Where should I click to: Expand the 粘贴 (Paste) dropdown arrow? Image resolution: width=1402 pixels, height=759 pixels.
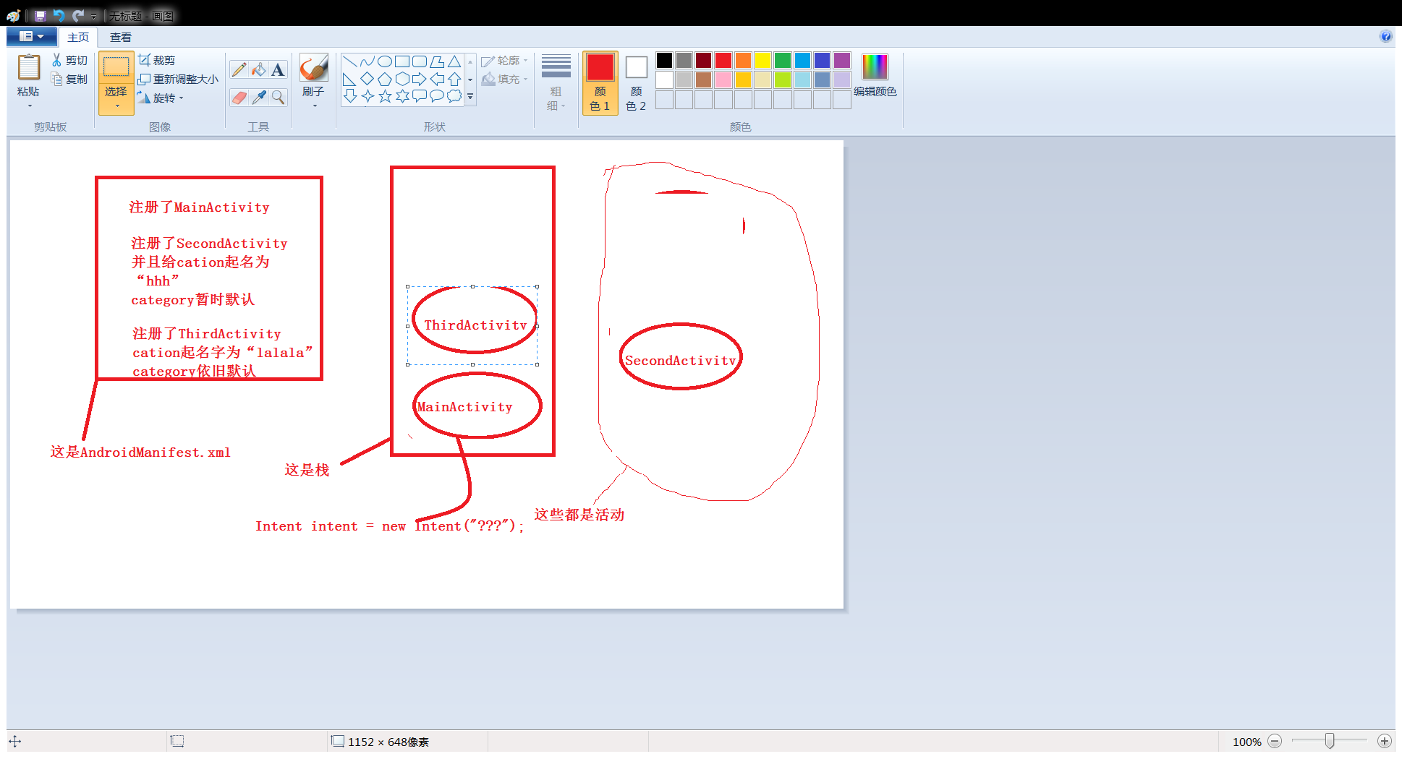coord(30,106)
